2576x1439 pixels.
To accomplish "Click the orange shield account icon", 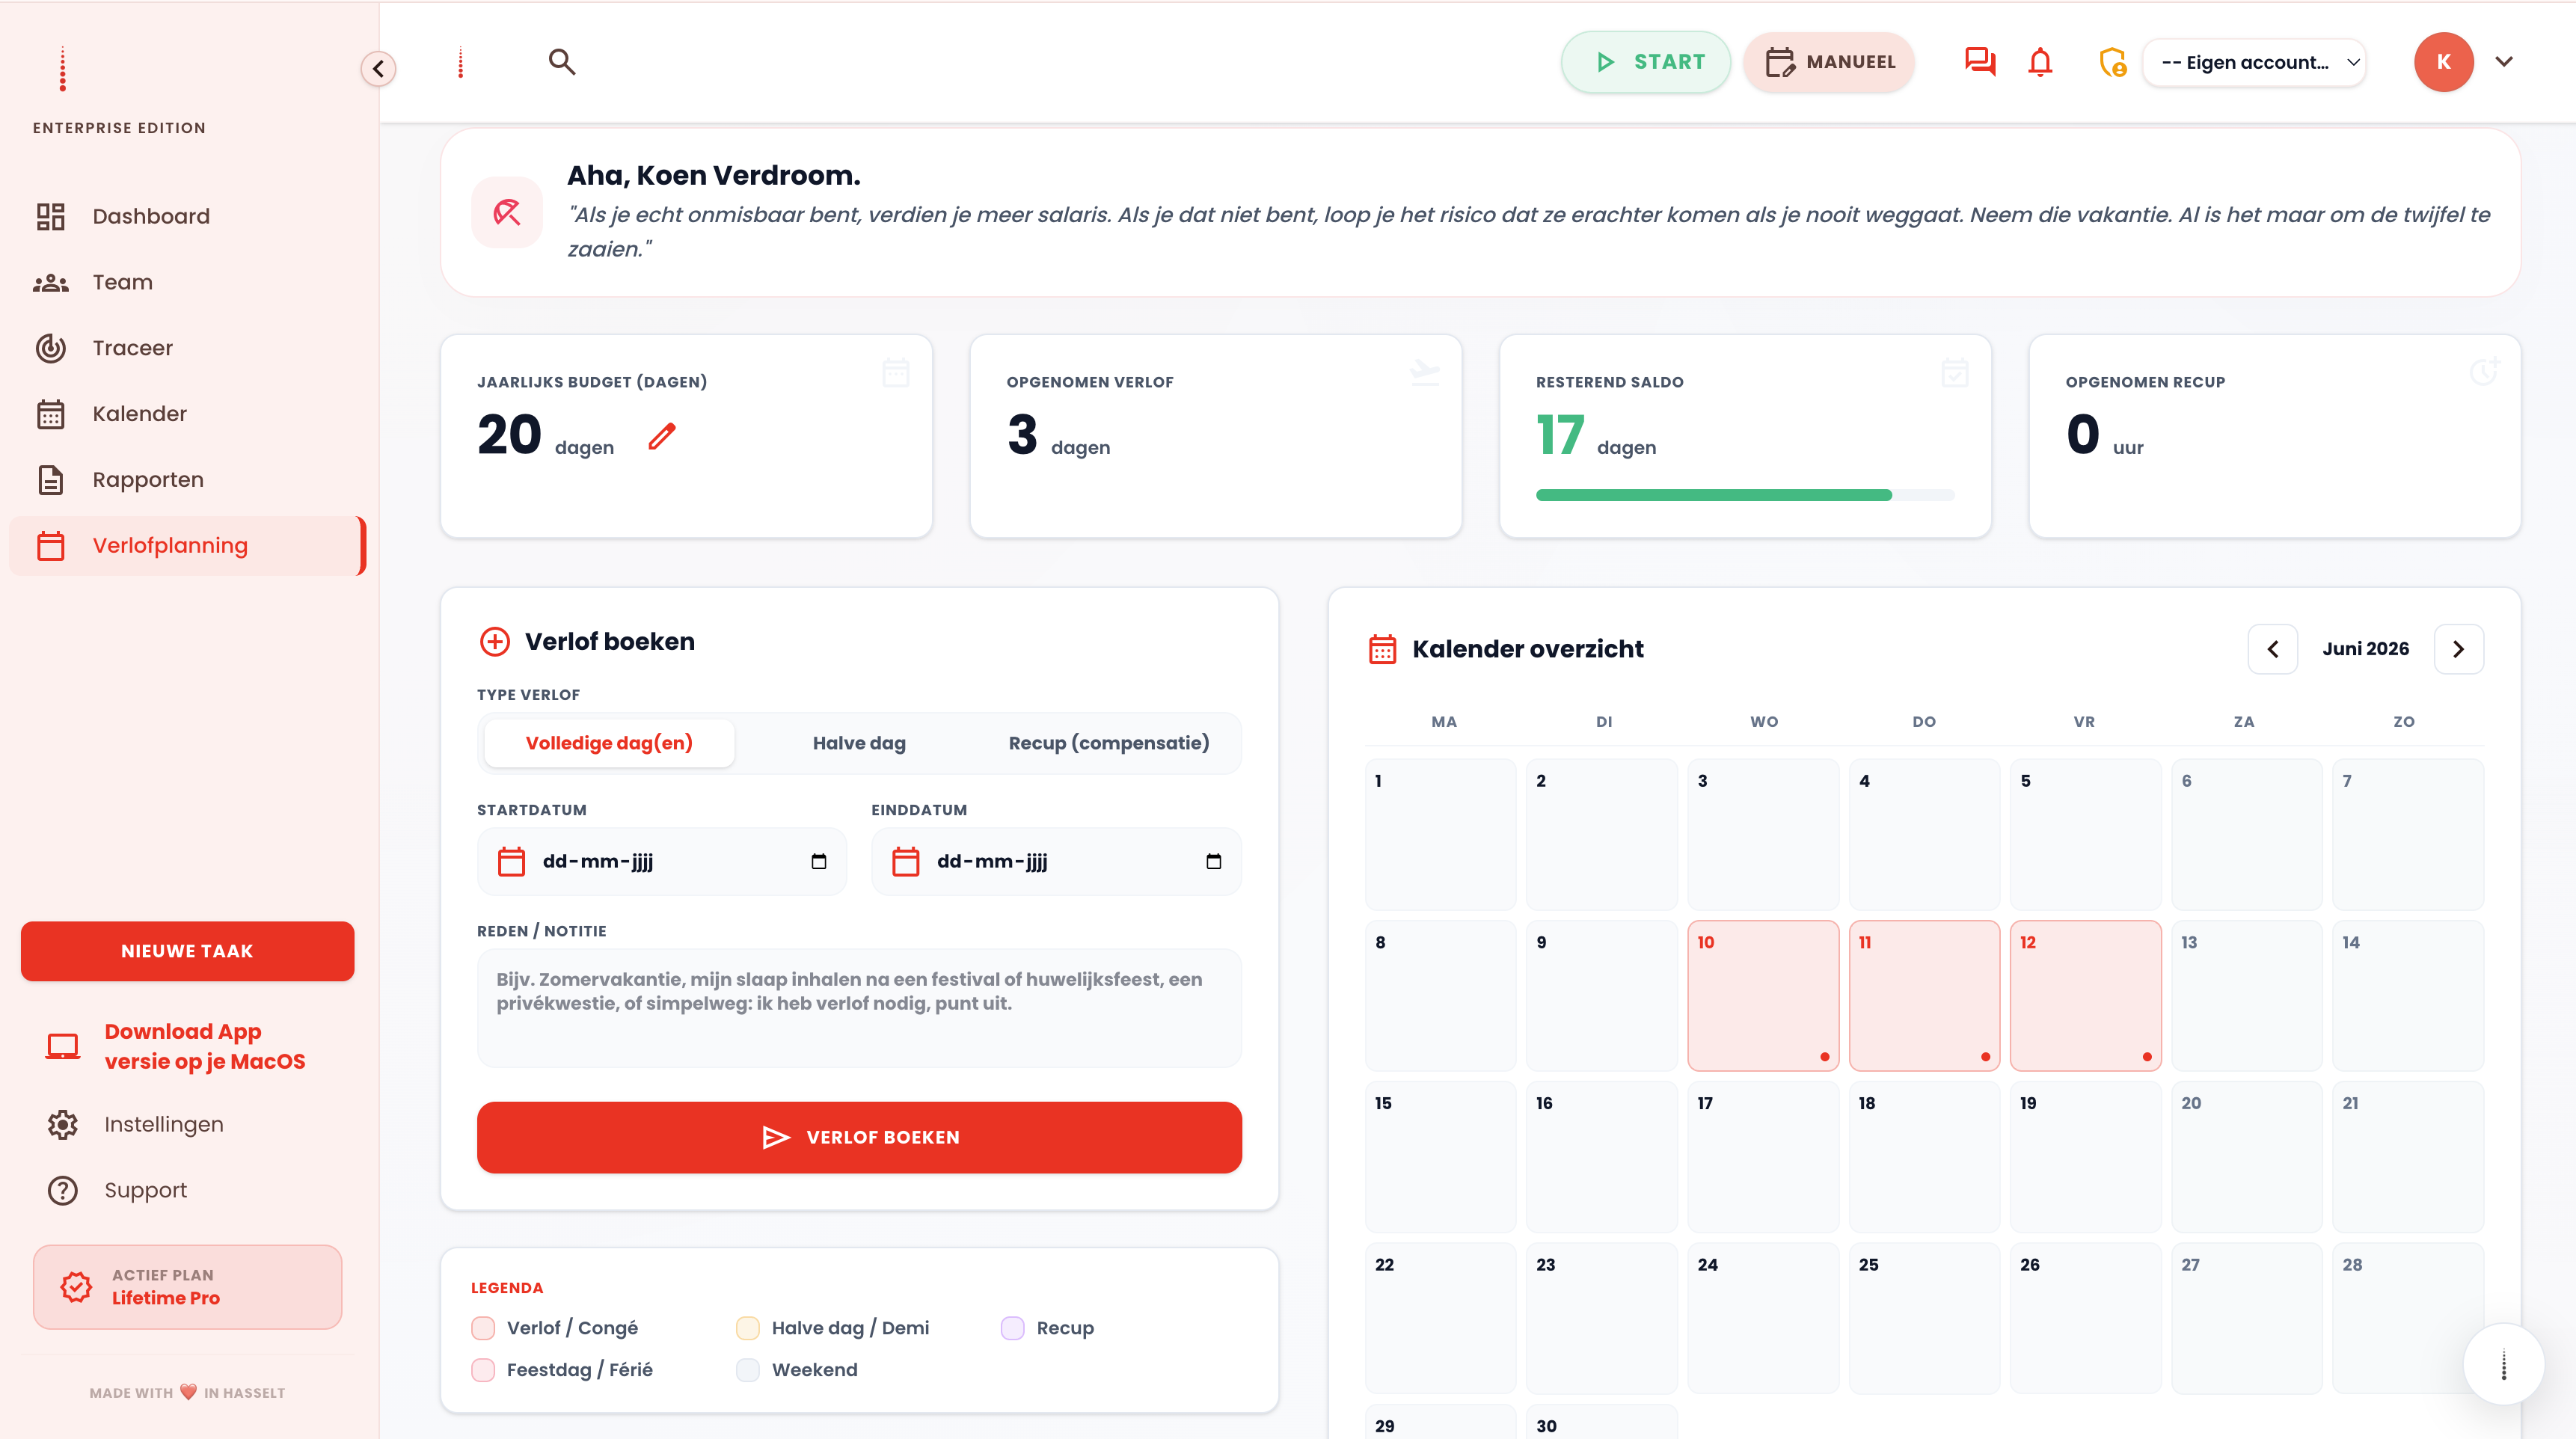I will click(x=2112, y=62).
